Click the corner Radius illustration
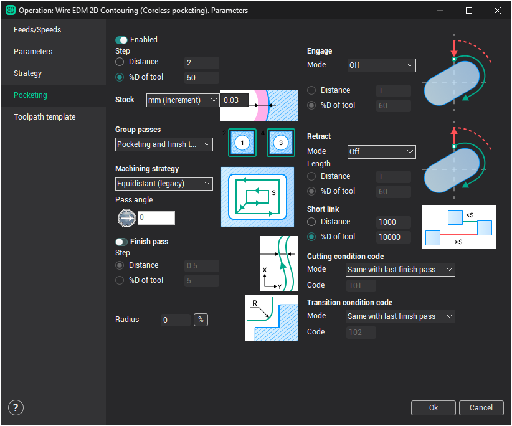 [271, 318]
